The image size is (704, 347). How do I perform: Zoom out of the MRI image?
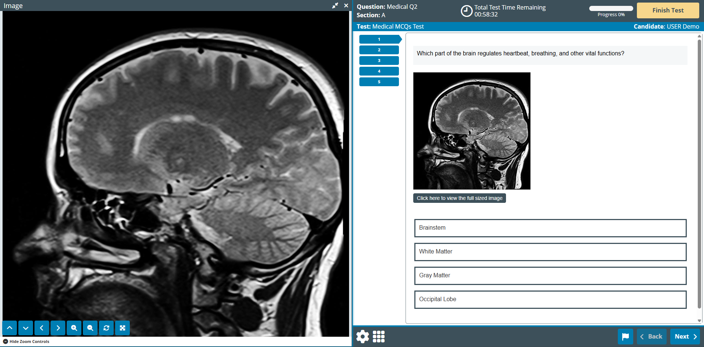click(x=90, y=328)
